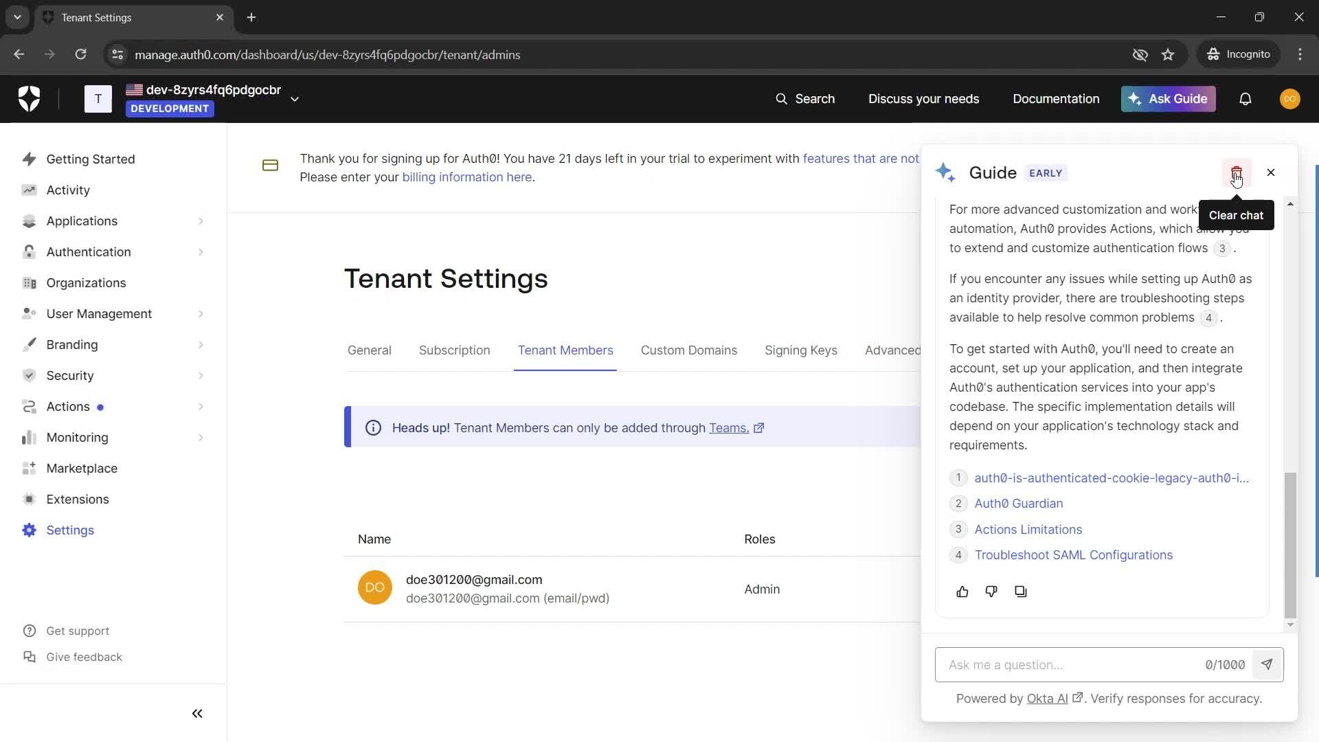This screenshot has width=1319, height=742.
Task: Switch to the Subscription tab
Action: pyautogui.click(x=454, y=350)
